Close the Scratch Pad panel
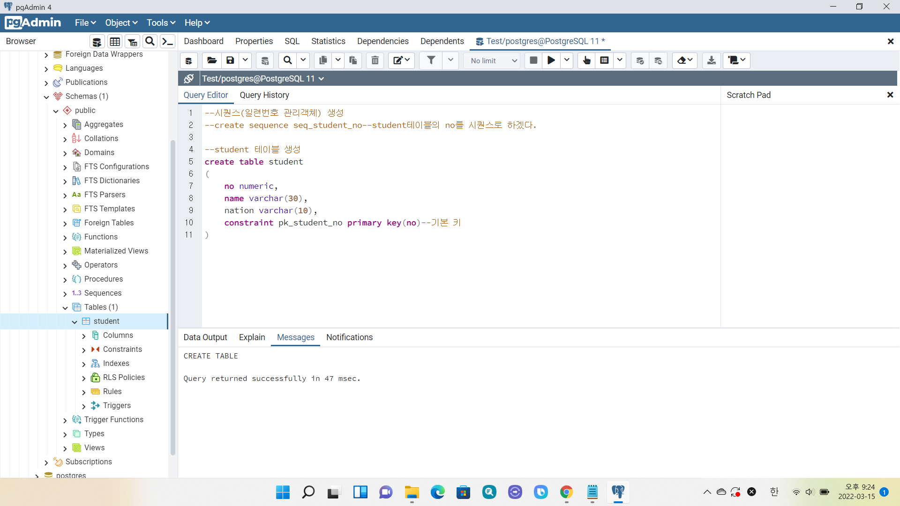Viewport: 900px width, 506px height. pyautogui.click(x=890, y=95)
